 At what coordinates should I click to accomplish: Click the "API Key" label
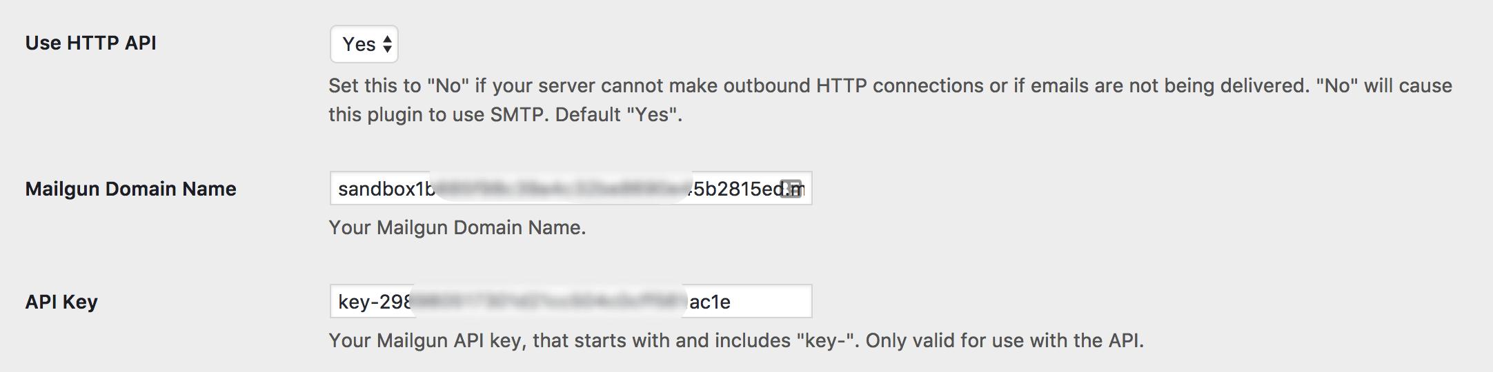pyautogui.click(x=61, y=302)
